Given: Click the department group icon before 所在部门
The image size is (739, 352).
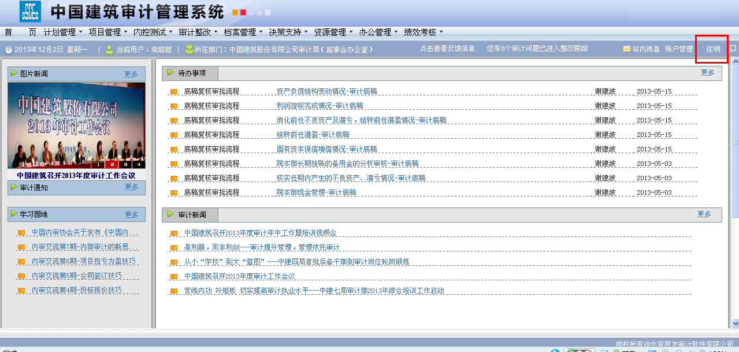Looking at the screenshot, I should pyautogui.click(x=189, y=50).
